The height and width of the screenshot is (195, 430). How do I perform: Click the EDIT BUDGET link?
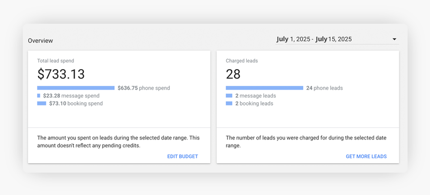(182, 157)
